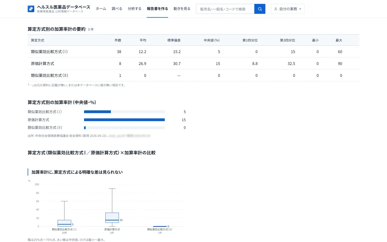Click the 類似薬効比較方式(I) box in the boxplot
387x242 pixels.
pos(64,223)
